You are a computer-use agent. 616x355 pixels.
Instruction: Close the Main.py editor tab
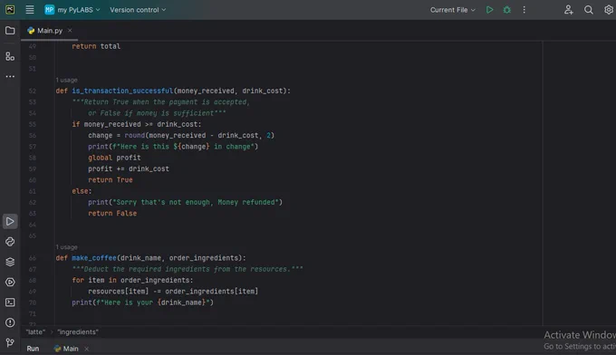(70, 30)
